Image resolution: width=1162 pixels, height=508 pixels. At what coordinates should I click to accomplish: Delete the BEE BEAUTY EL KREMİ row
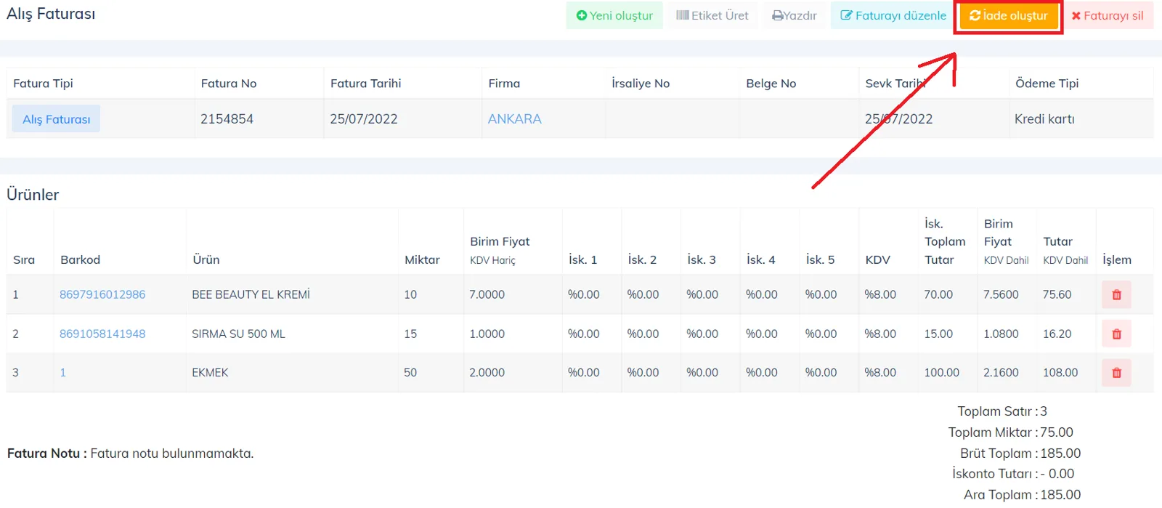[x=1116, y=295]
